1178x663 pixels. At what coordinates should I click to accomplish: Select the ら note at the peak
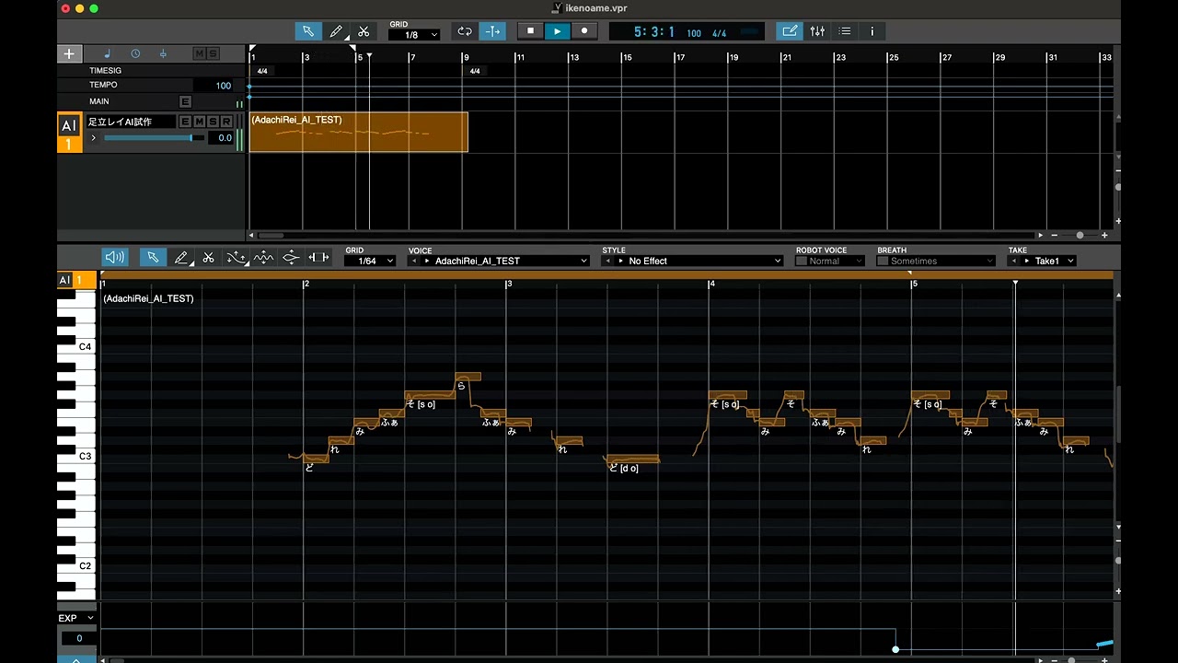[468, 377]
